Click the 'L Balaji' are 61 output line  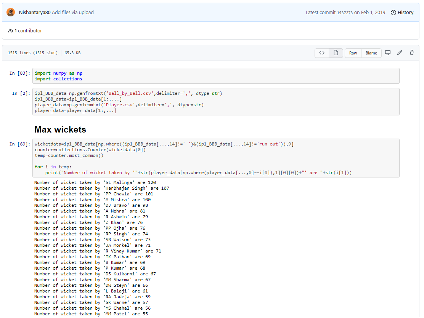coord(91,291)
